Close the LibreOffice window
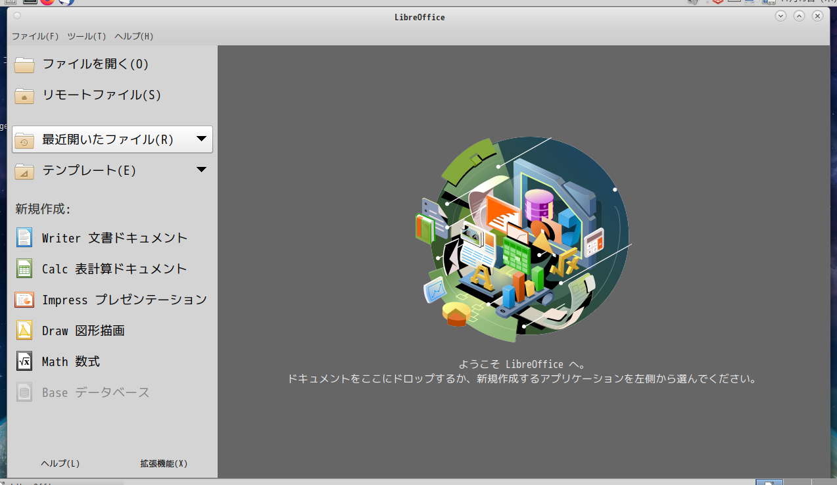The image size is (837, 485). point(818,16)
